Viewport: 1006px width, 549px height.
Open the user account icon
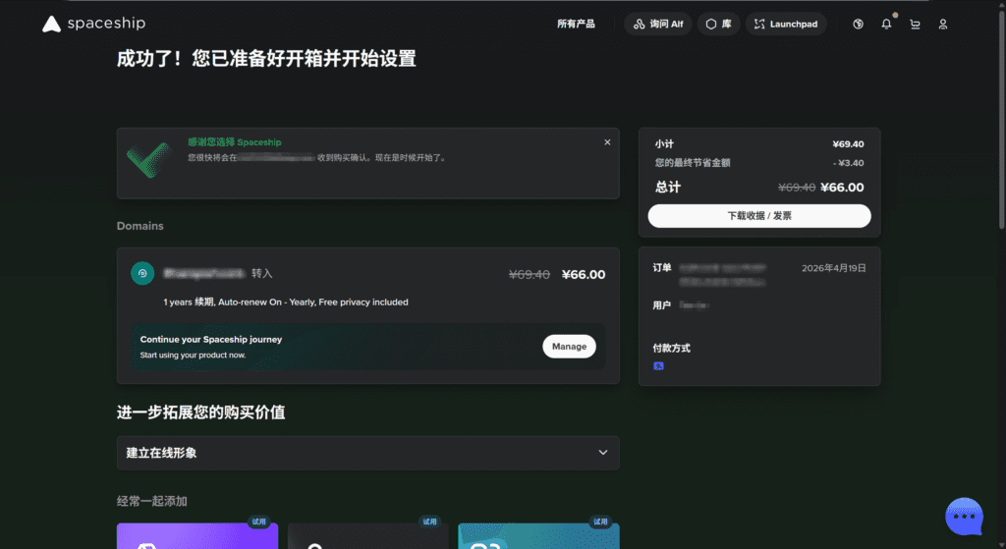pyautogui.click(x=943, y=24)
